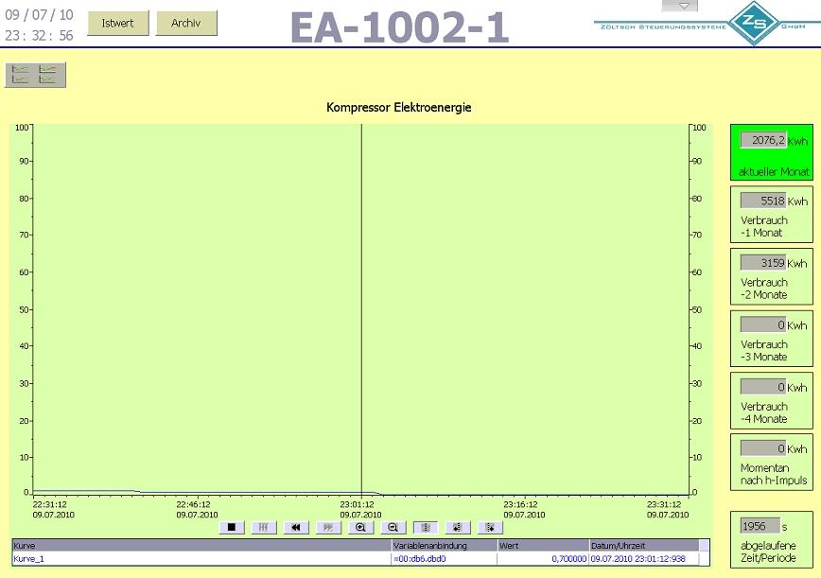Click the rewind double-arrow trend button
Image resolution: width=821 pixels, height=578 pixels.
tap(295, 528)
